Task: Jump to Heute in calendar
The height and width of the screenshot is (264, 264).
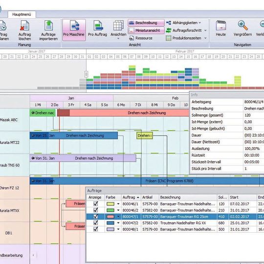Action: pyautogui.click(x=220, y=28)
